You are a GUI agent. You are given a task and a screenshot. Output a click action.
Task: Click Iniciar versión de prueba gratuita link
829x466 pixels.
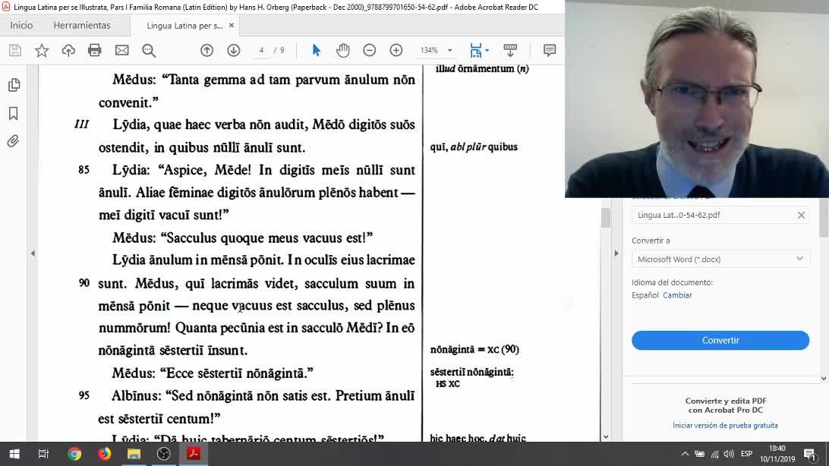[x=726, y=425]
